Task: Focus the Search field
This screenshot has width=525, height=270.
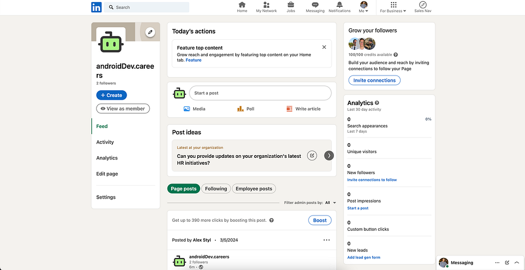Action: pos(146,7)
